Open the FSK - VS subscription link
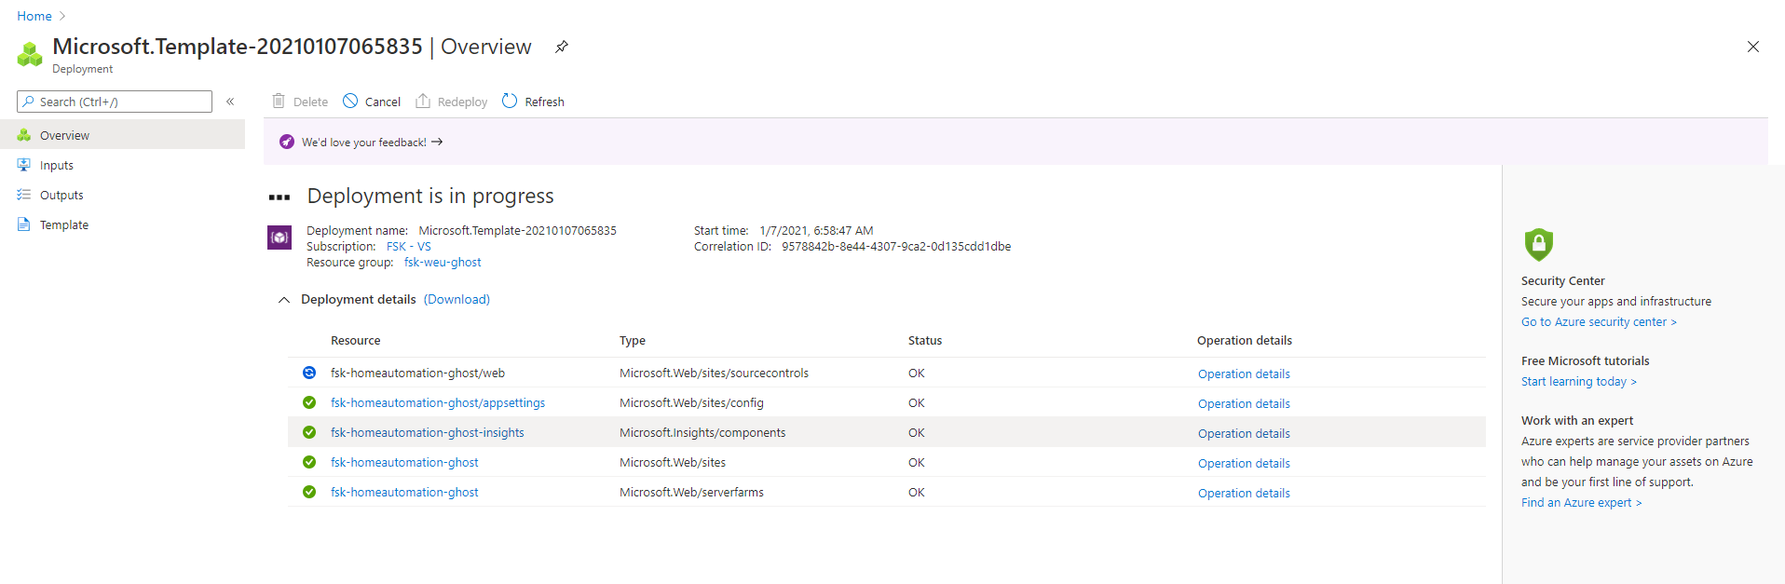1785x584 pixels. [409, 247]
